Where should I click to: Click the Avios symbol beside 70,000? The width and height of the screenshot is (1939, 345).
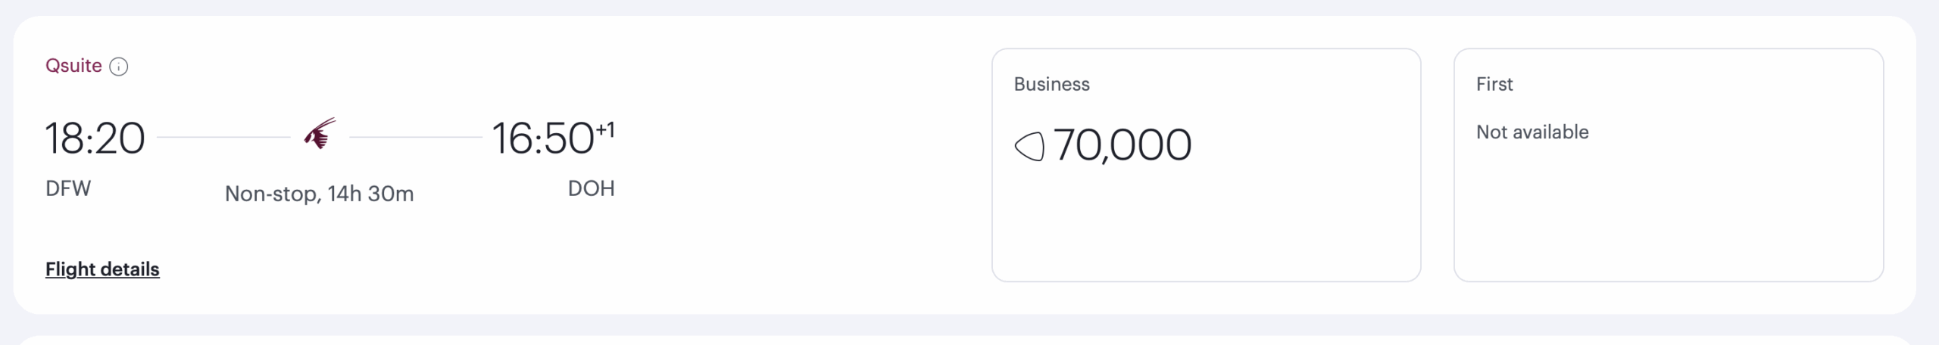pyautogui.click(x=1029, y=145)
